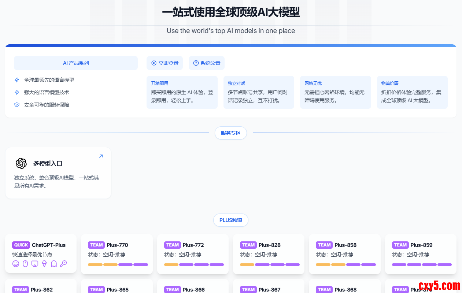The height and width of the screenshot is (293, 462).
Task: Click the smiley face icon in ChatGPT-Plus card
Action: point(16,264)
